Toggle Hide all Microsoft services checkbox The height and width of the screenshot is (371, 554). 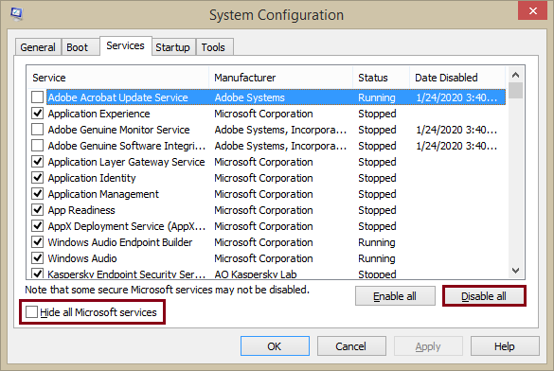[x=31, y=312]
